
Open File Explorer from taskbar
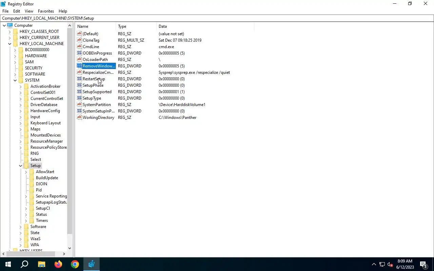(41, 264)
